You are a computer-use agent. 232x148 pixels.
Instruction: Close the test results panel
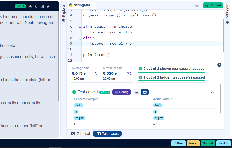[x=219, y=65]
